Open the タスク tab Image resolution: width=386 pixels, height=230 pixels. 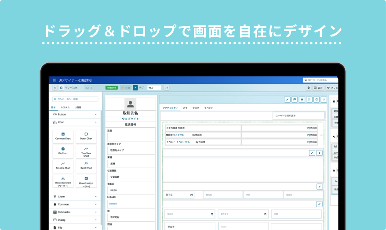point(196,108)
